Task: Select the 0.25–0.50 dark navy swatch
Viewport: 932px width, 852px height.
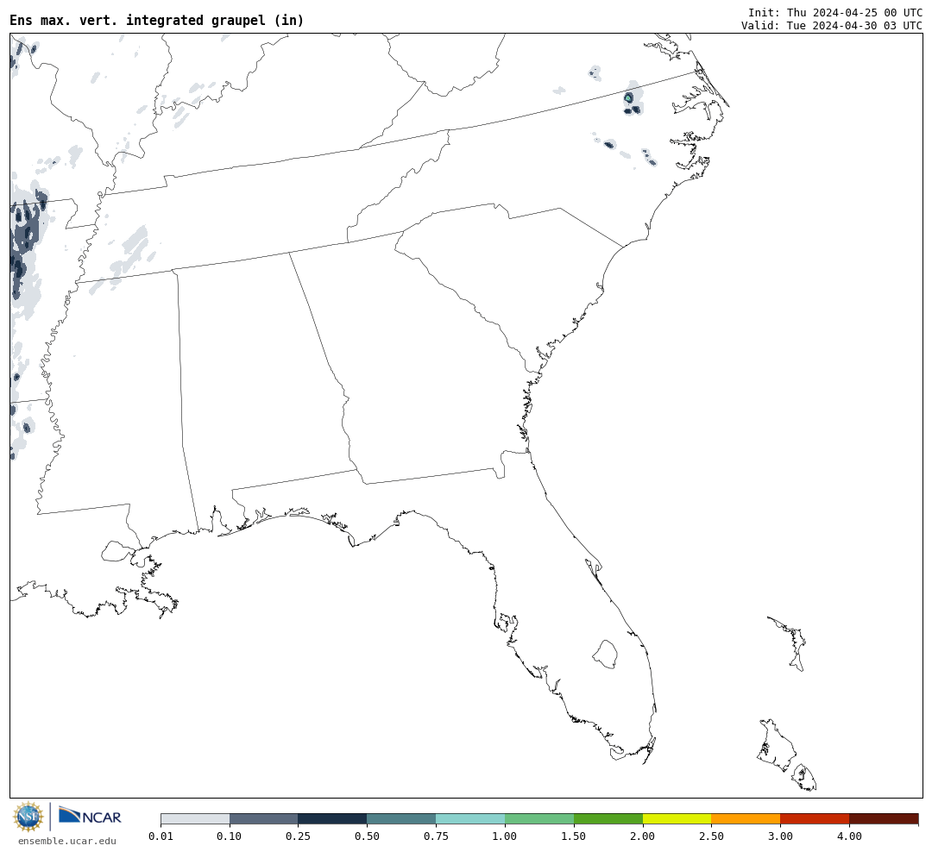Action: tap(333, 818)
